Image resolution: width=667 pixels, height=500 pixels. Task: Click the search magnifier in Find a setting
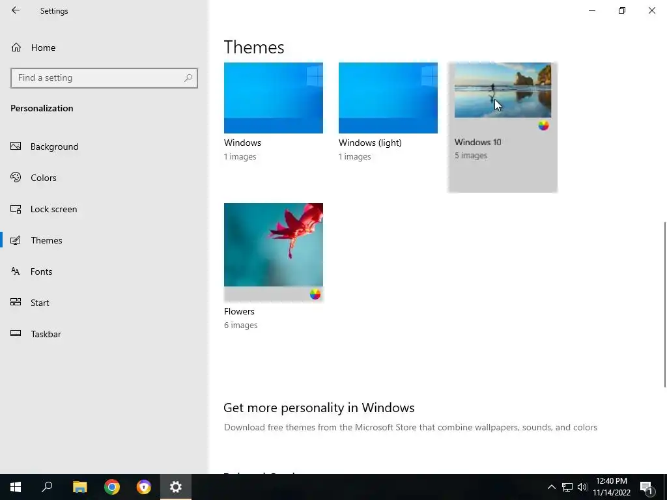click(x=188, y=78)
